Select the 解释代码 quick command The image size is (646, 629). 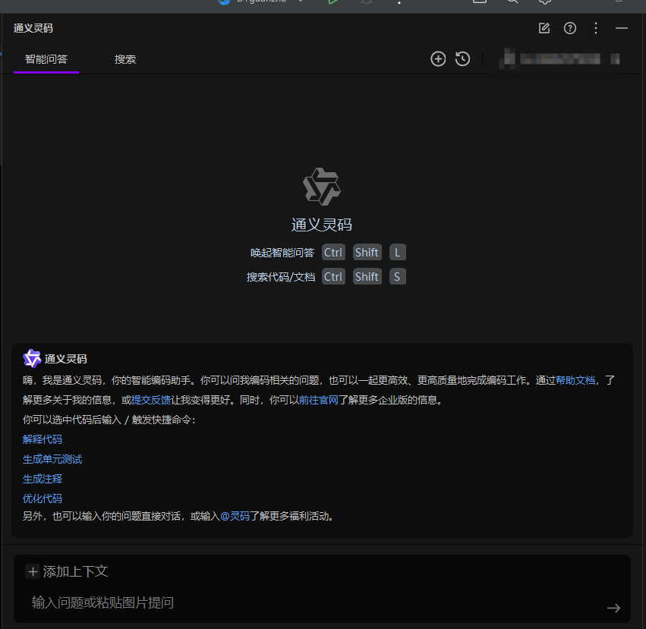tap(43, 439)
